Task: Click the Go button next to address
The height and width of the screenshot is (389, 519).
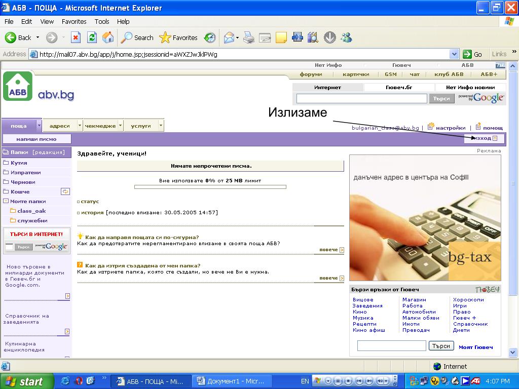Action: tap(473, 54)
